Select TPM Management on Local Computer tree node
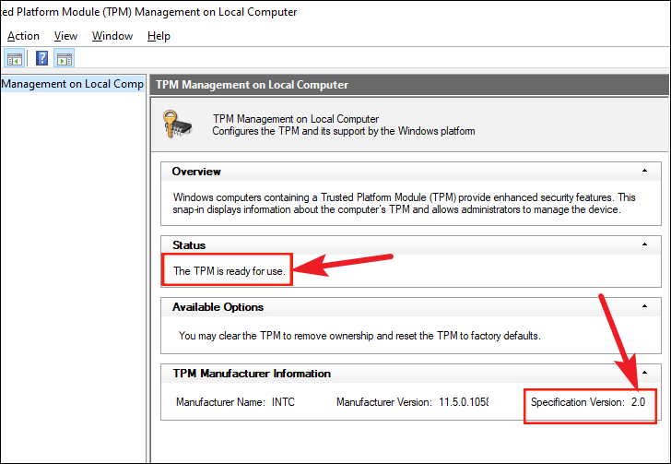 click(73, 84)
